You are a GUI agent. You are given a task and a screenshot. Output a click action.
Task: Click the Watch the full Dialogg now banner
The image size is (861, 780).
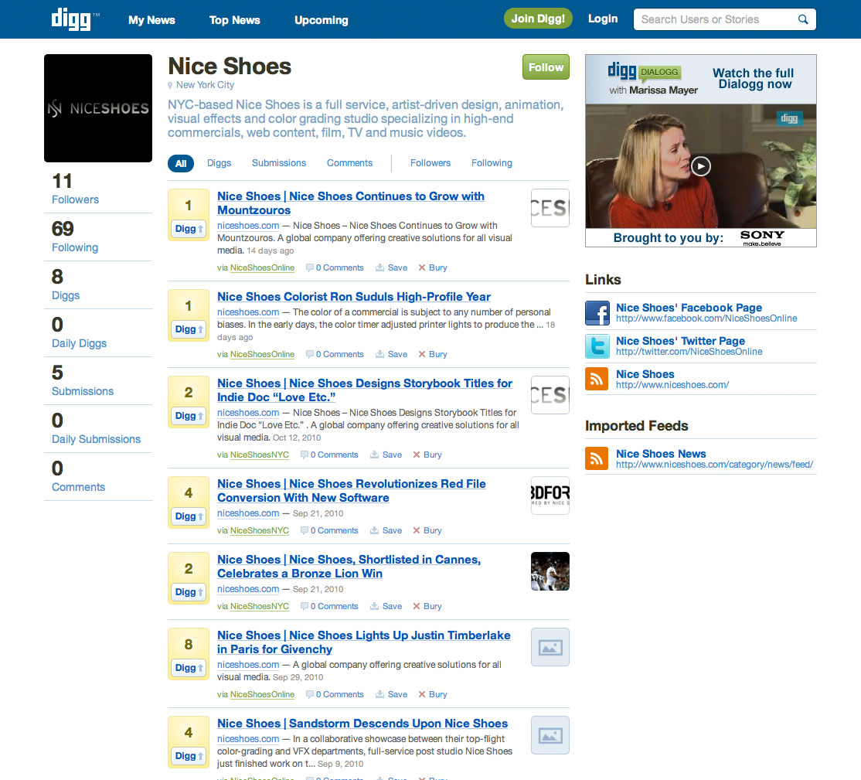click(754, 79)
